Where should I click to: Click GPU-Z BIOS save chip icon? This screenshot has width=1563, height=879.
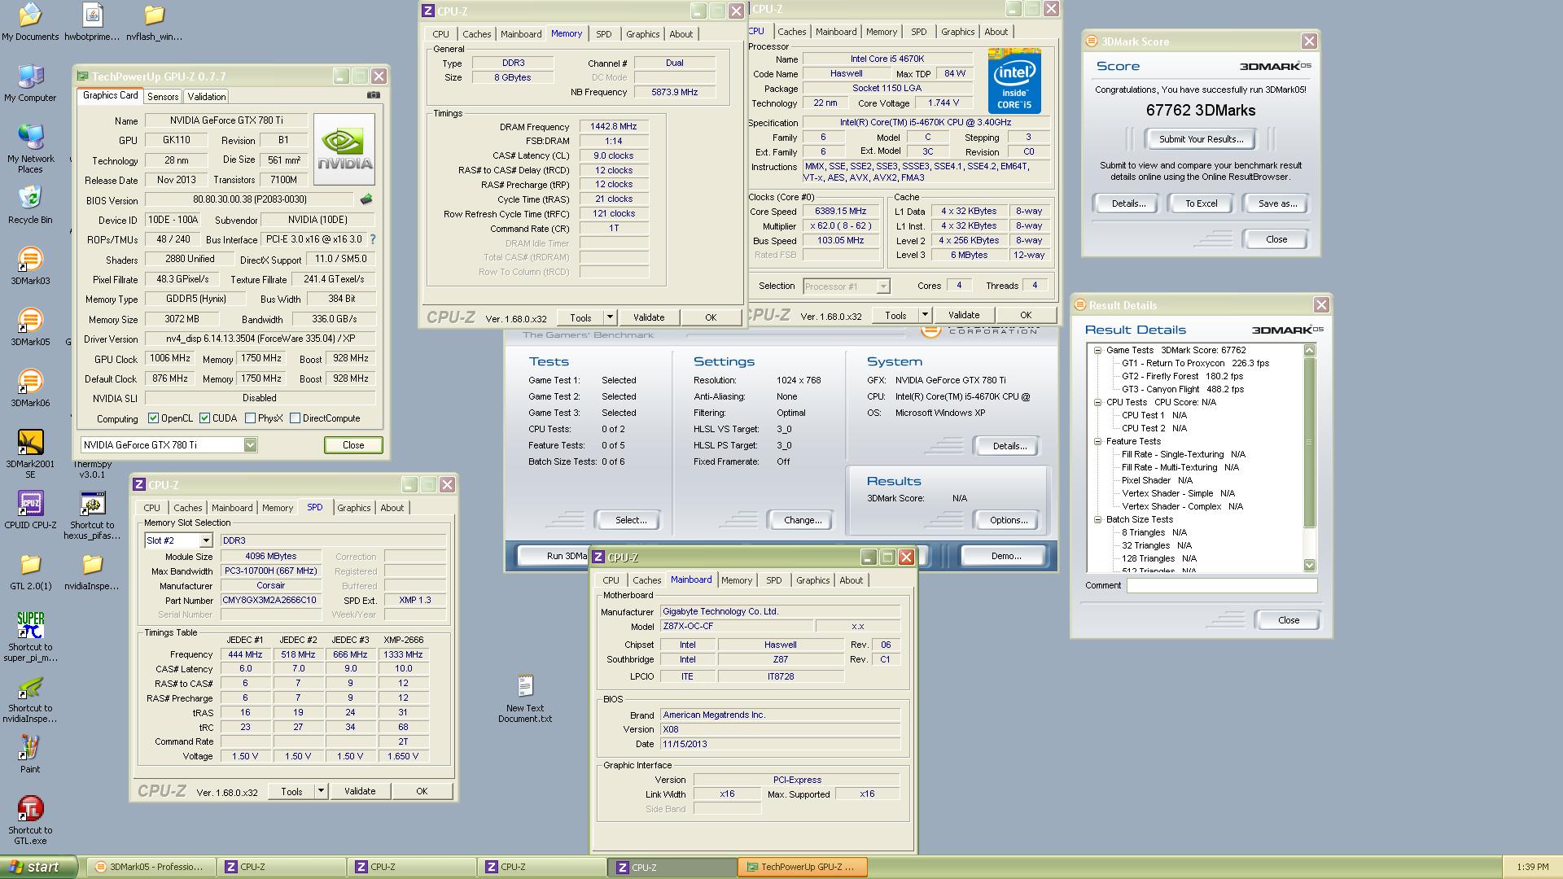(366, 199)
